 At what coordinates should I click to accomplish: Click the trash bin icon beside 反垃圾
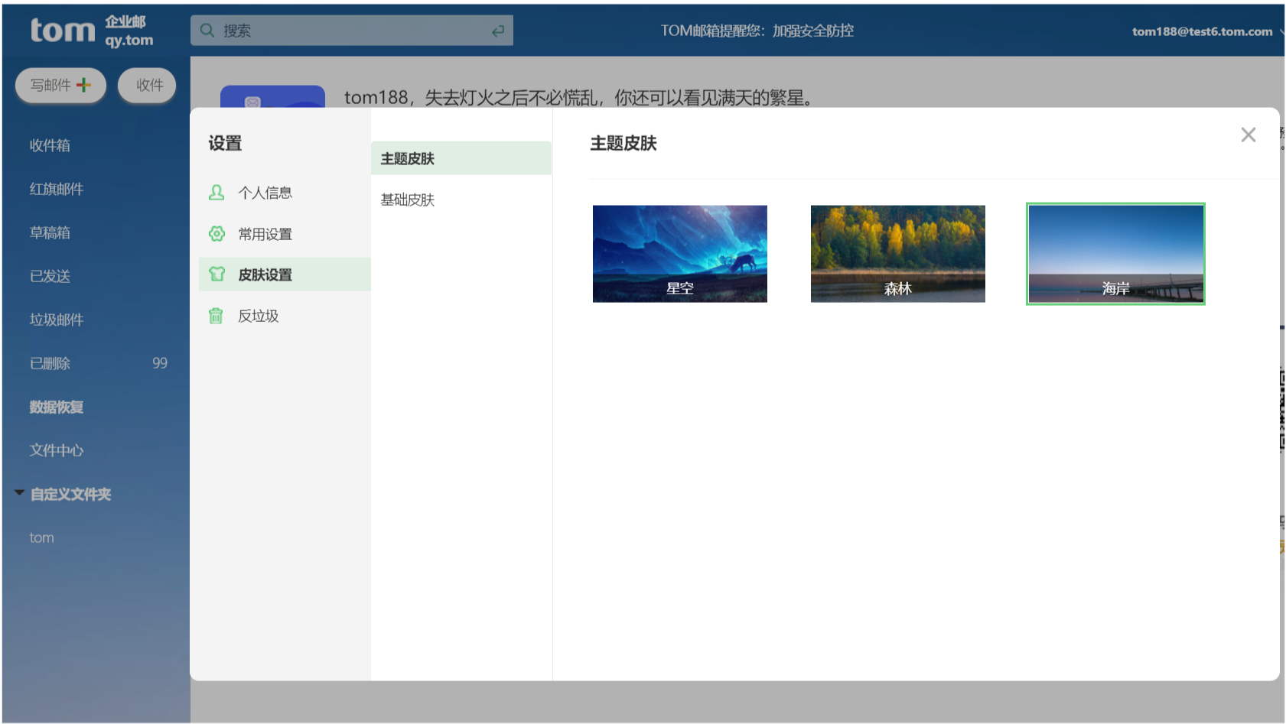coord(217,316)
